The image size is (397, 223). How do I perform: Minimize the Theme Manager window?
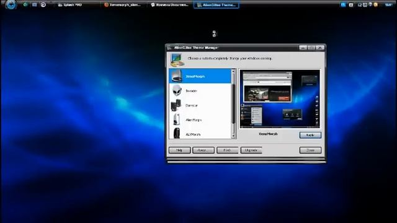coord(303,48)
